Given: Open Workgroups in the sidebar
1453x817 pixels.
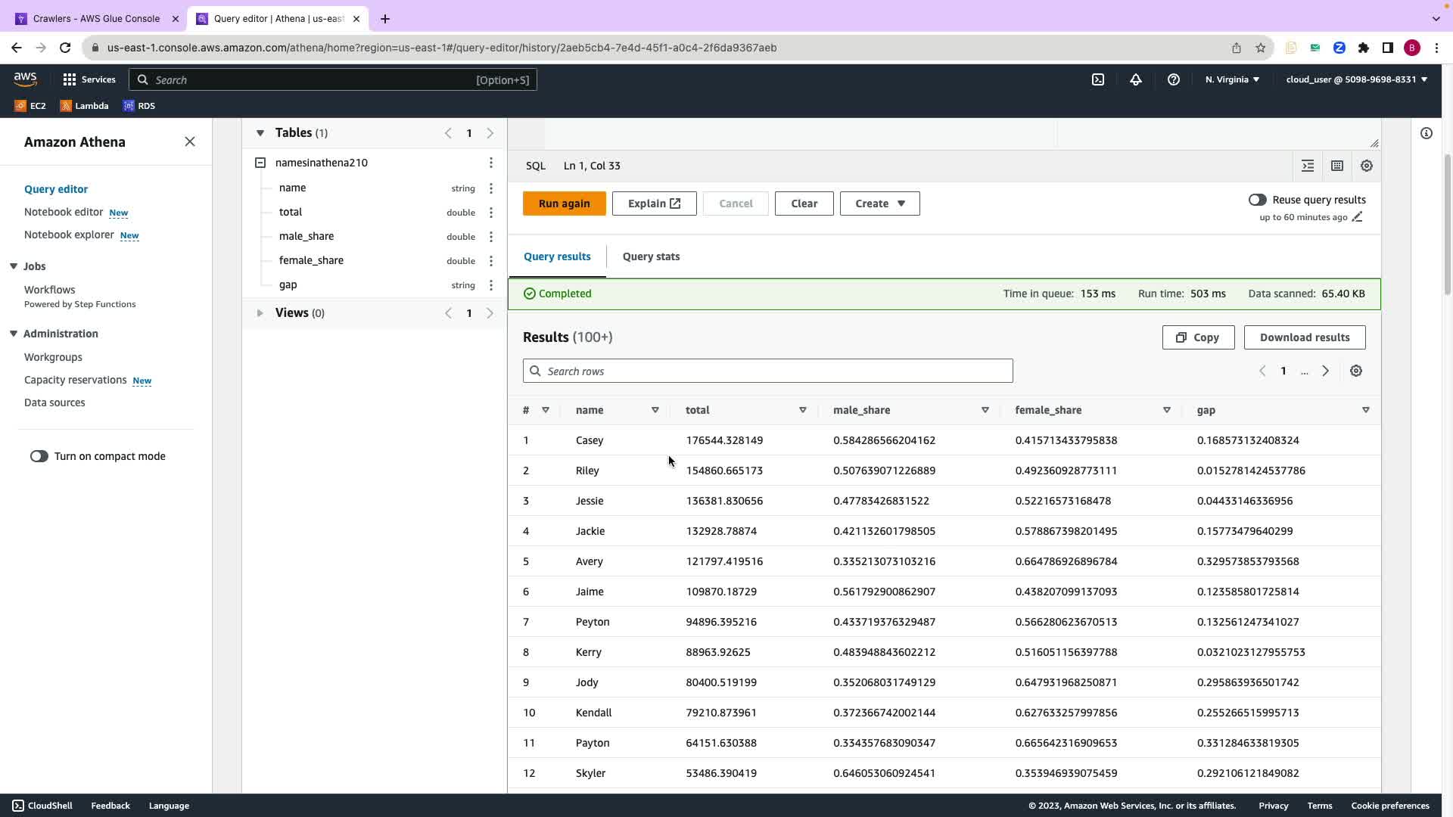Looking at the screenshot, I should click(53, 357).
